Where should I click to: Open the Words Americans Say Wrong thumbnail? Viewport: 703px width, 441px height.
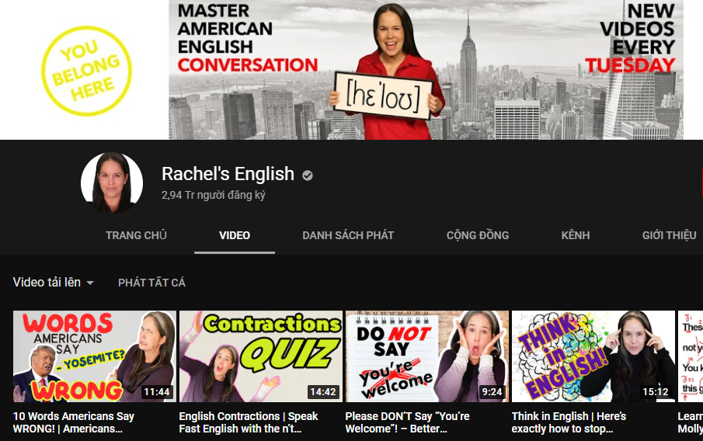point(95,356)
